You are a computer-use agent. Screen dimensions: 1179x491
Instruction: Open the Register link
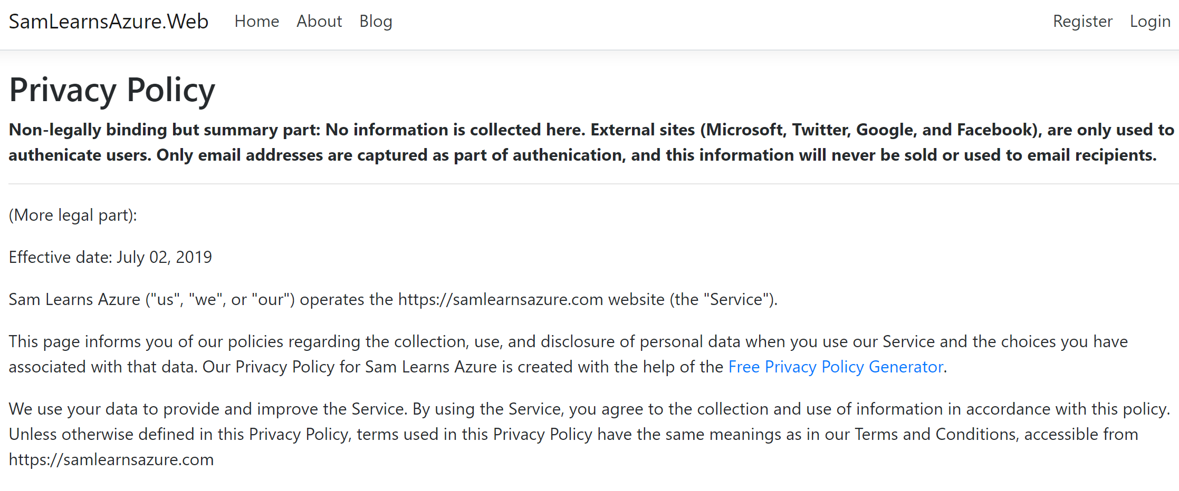click(x=1082, y=22)
